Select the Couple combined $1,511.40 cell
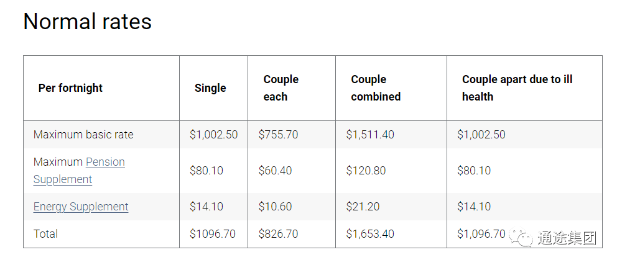This screenshot has height=265, width=617. [x=370, y=135]
